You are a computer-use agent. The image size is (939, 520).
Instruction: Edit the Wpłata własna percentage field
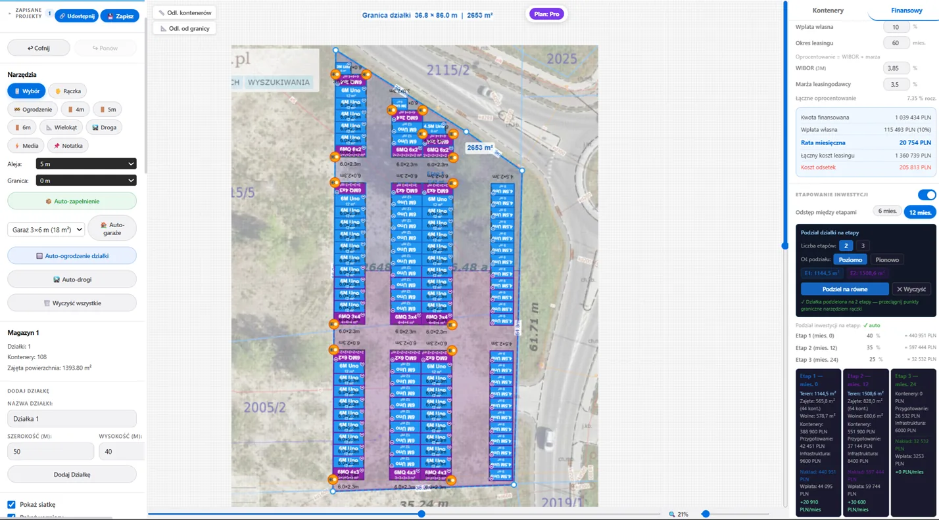tap(896, 27)
